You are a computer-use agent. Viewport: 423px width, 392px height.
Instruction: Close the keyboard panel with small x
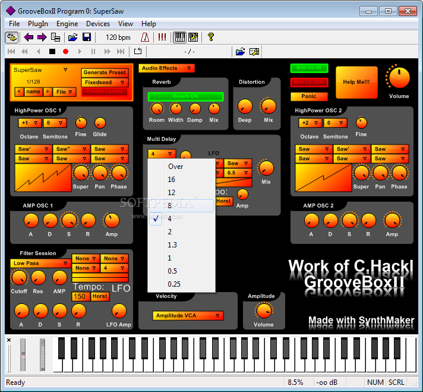pyautogui.click(x=9, y=340)
